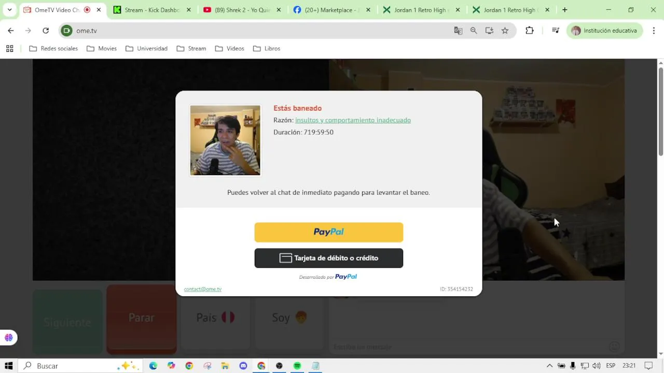The image size is (664, 373).
Task: Click the install app icon in address bar
Action: pos(489,31)
